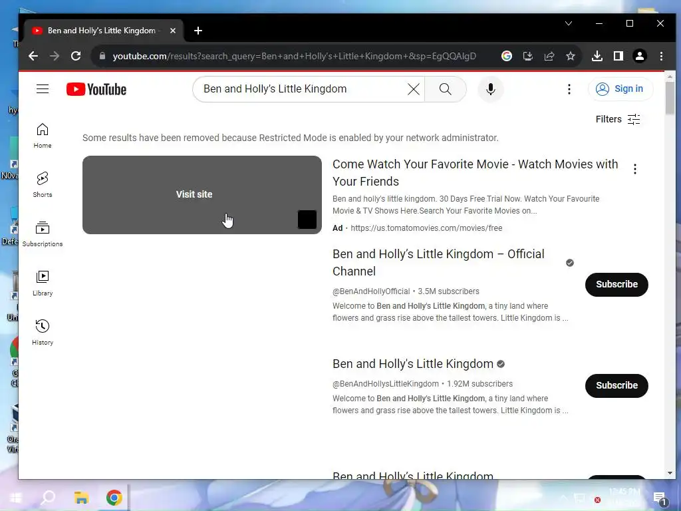This screenshot has height=511, width=681.
Task: Start voice search with microphone icon
Action: [x=491, y=89]
